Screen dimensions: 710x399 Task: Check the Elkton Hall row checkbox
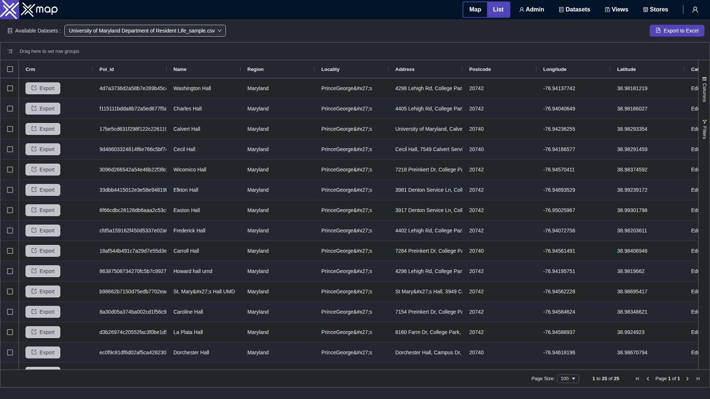pyautogui.click(x=10, y=190)
